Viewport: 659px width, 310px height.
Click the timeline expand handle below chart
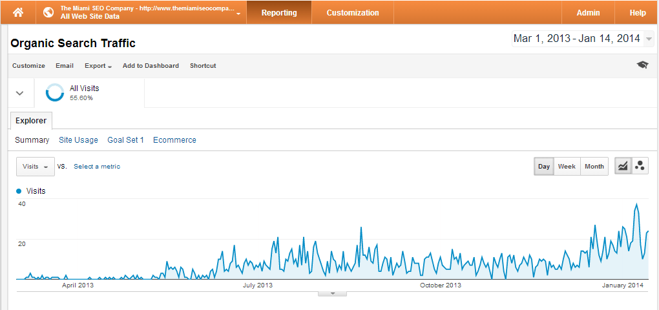pyautogui.click(x=333, y=293)
